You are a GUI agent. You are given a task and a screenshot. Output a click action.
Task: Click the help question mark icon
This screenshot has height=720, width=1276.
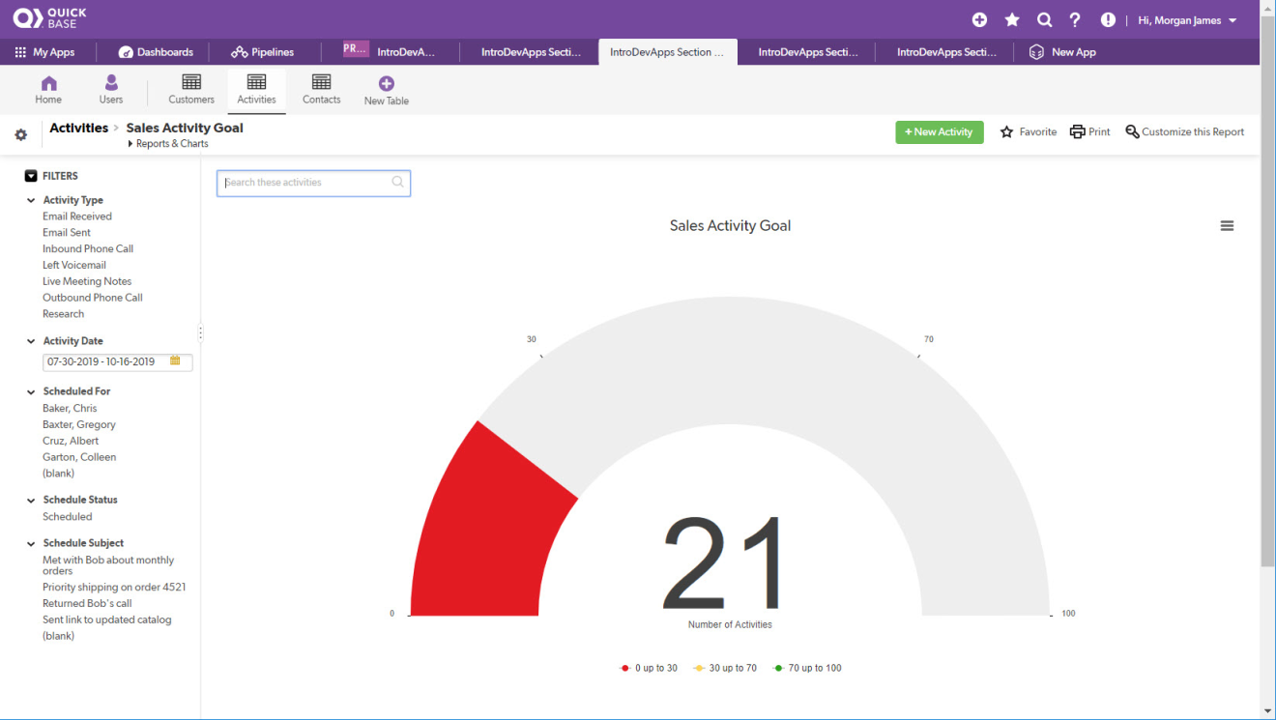[x=1075, y=20]
